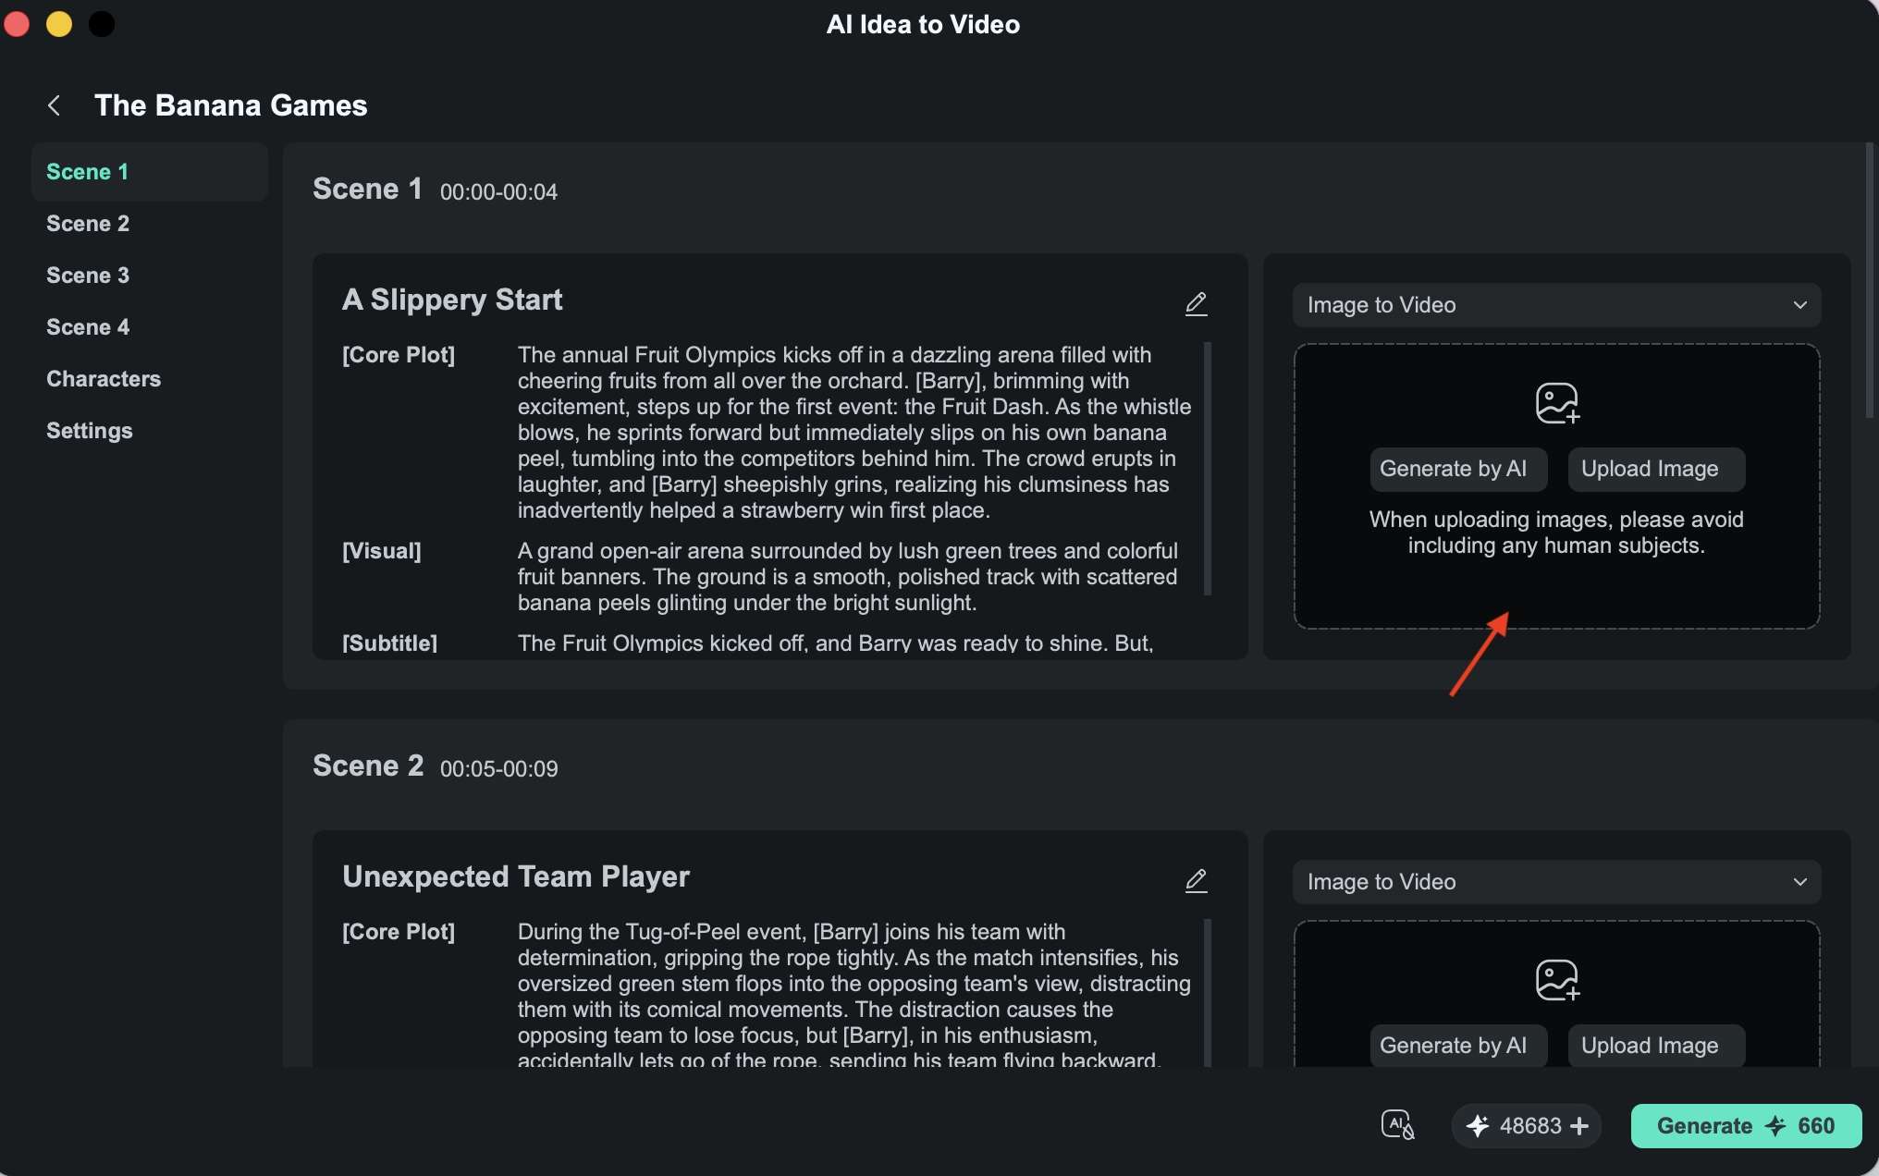
Task: Click the [Core Plot] label under A Slippery Start
Action: [399, 355]
